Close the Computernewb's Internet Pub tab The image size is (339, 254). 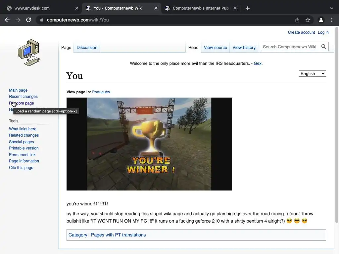point(235,8)
